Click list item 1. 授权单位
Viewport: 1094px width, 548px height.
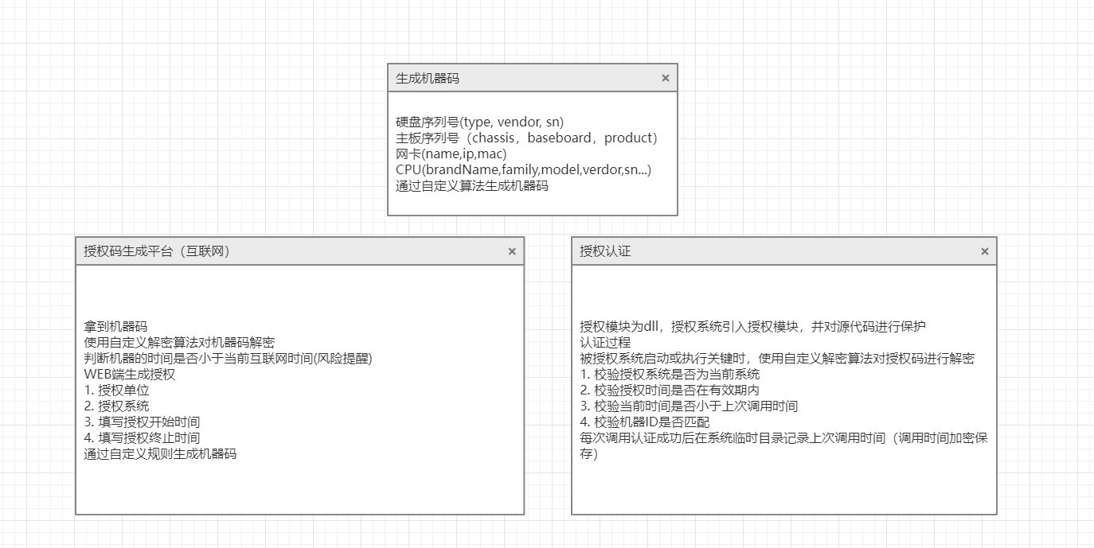point(116,390)
